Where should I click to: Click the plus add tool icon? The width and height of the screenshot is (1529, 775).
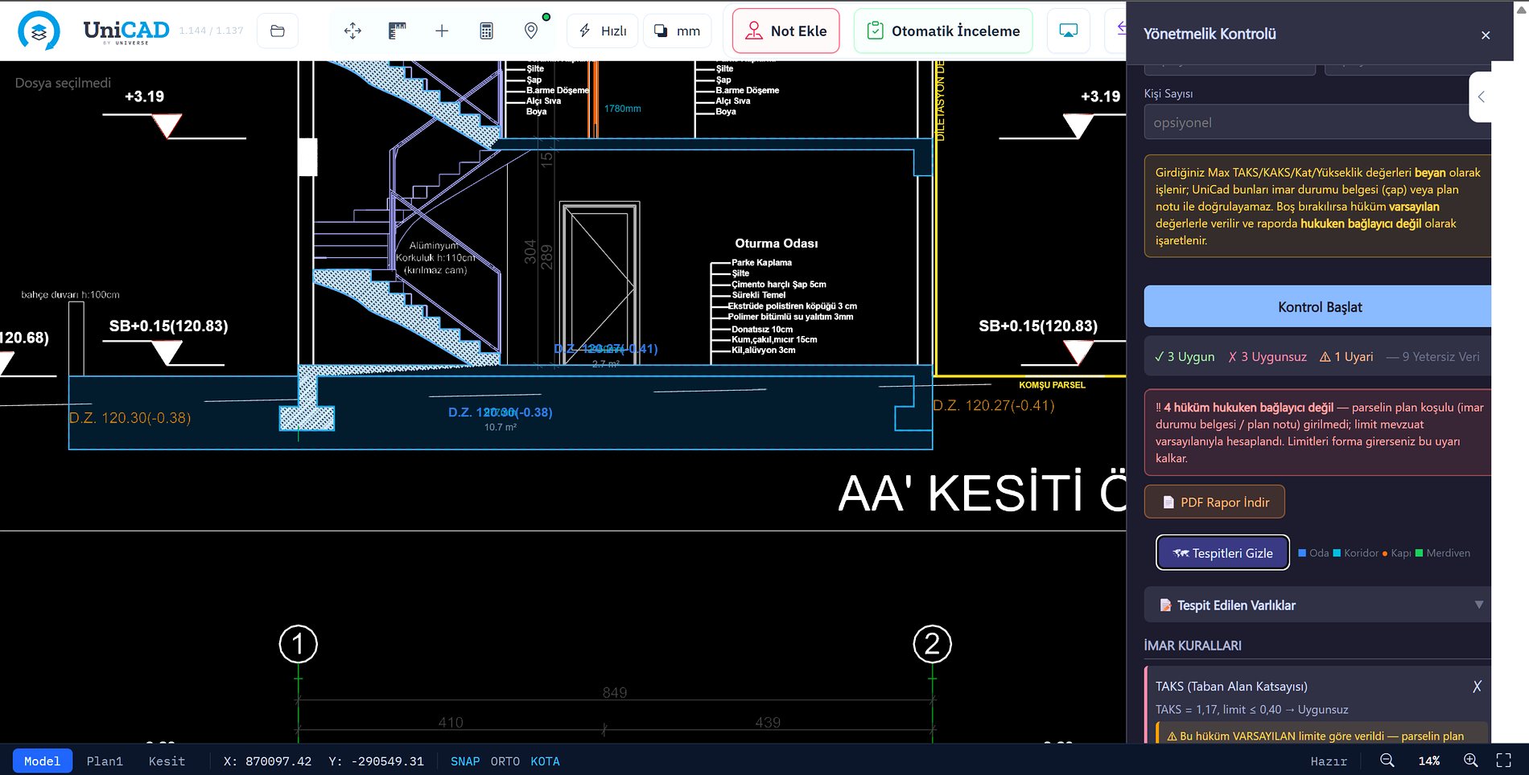[x=442, y=31]
